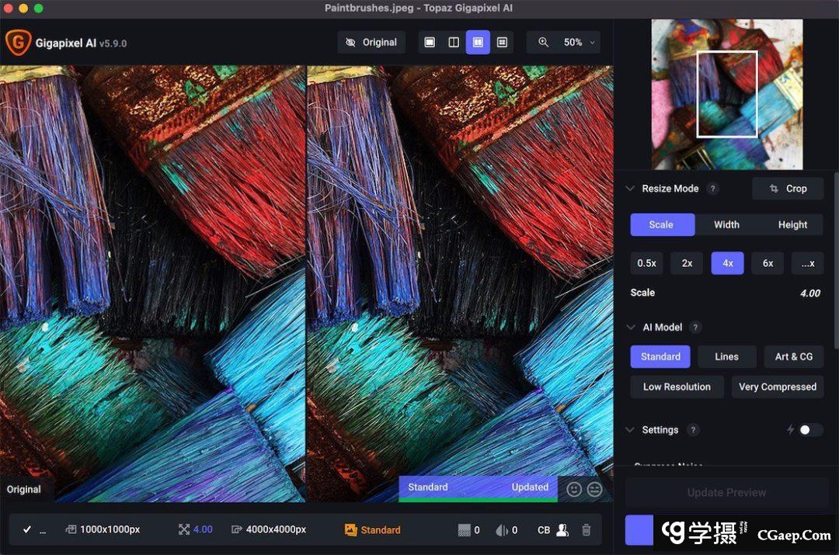
Task: Click the neutral face feedback icon
Action: [x=594, y=489]
